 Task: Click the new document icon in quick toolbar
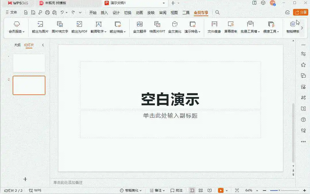26,12
